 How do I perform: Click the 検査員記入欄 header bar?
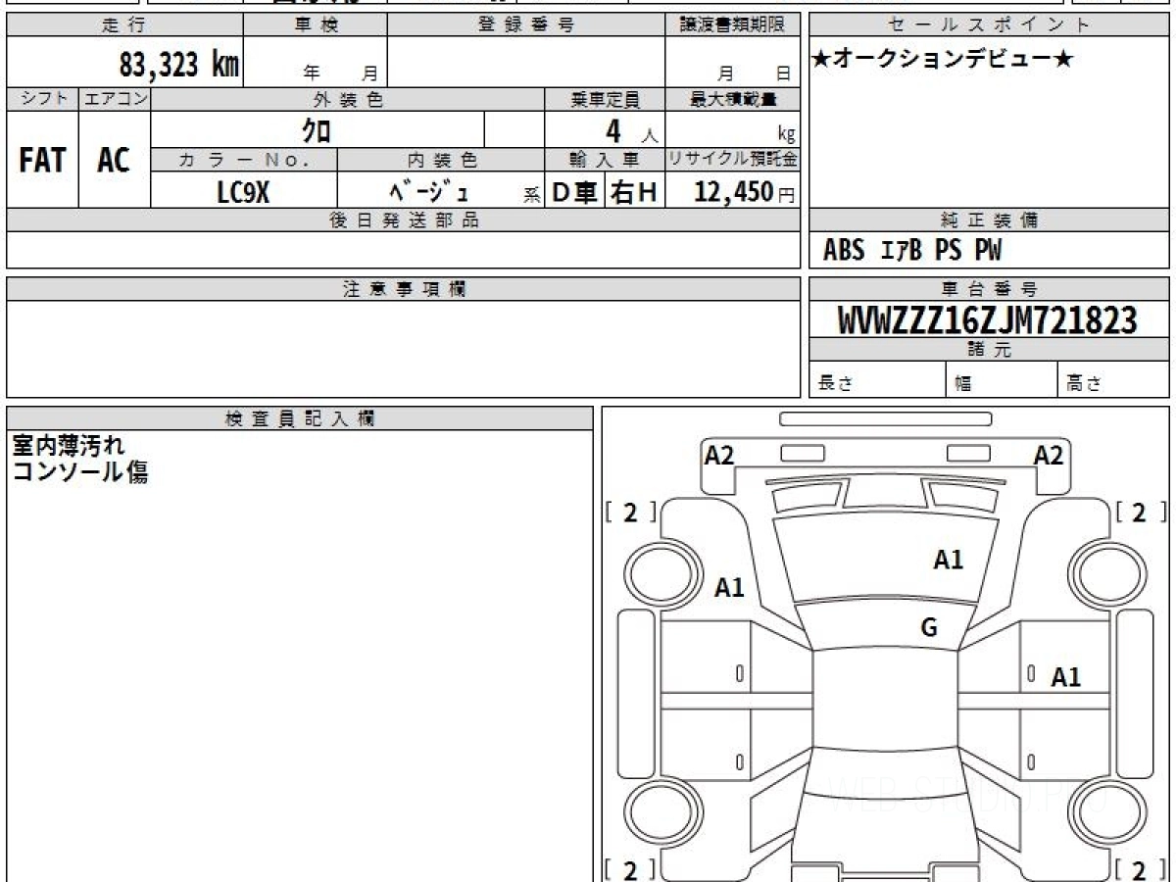[300, 418]
